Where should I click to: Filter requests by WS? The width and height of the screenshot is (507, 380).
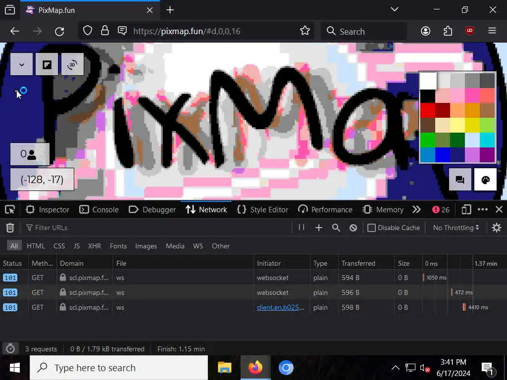click(198, 246)
